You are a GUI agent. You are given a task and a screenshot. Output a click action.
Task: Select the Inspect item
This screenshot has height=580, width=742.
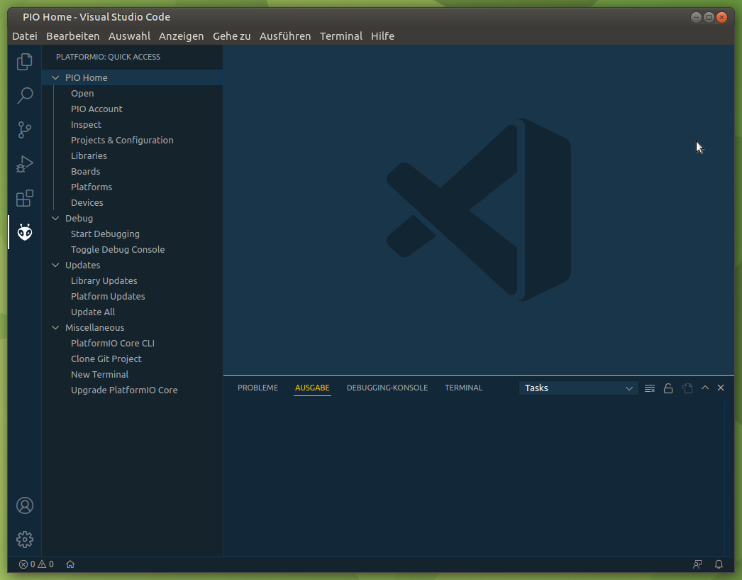86,124
